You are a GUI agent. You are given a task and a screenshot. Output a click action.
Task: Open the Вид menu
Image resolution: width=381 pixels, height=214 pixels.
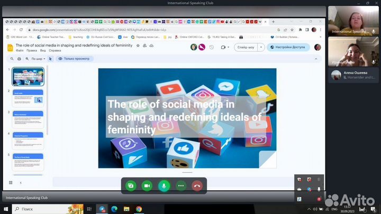pyautogui.click(x=42, y=51)
